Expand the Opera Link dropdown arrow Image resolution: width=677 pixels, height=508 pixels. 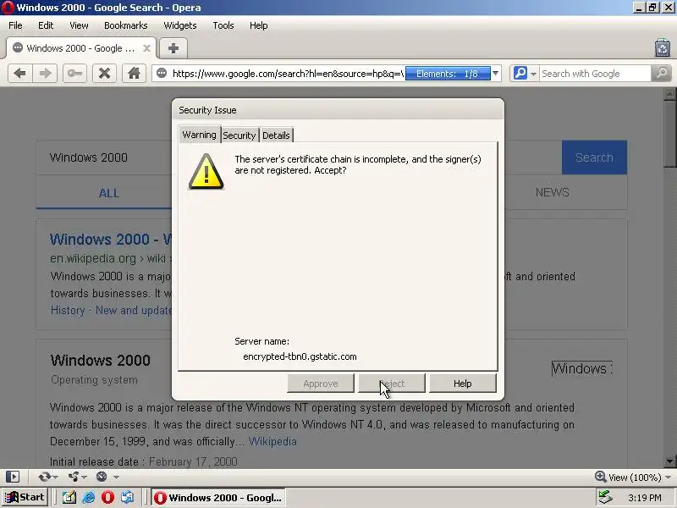[54, 477]
